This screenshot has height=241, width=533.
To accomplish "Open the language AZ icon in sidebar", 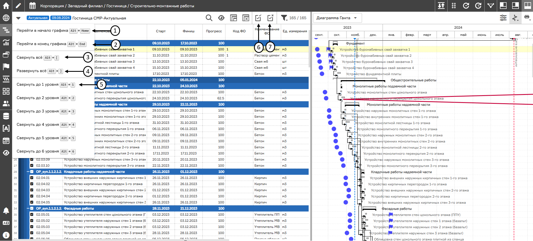I will click(x=6, y=223).
